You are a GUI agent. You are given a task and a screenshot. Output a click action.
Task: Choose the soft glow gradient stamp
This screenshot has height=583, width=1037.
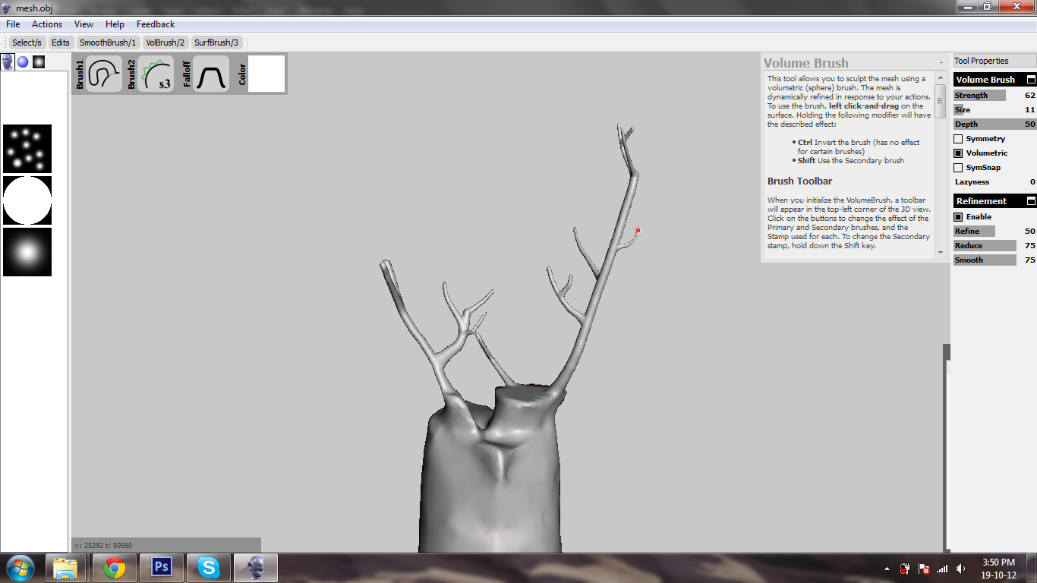(27, 252)
